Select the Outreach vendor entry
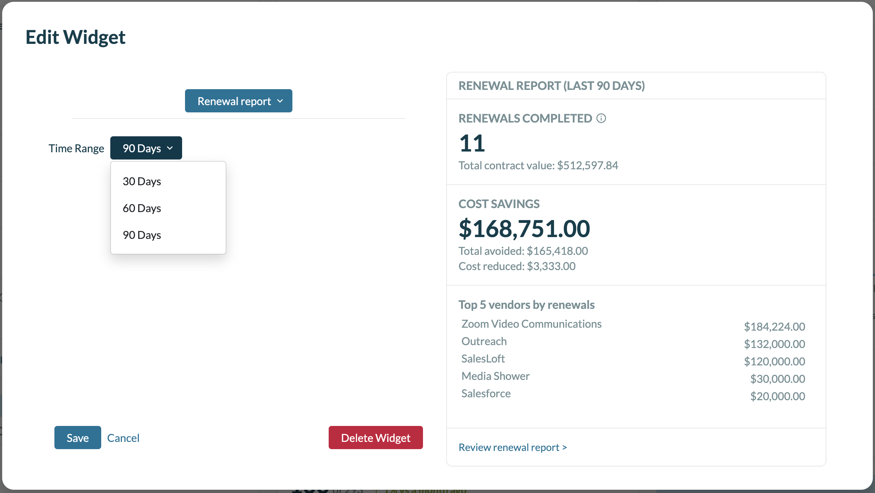This screenshot has height=493, width=875. [x=484, y=341]
